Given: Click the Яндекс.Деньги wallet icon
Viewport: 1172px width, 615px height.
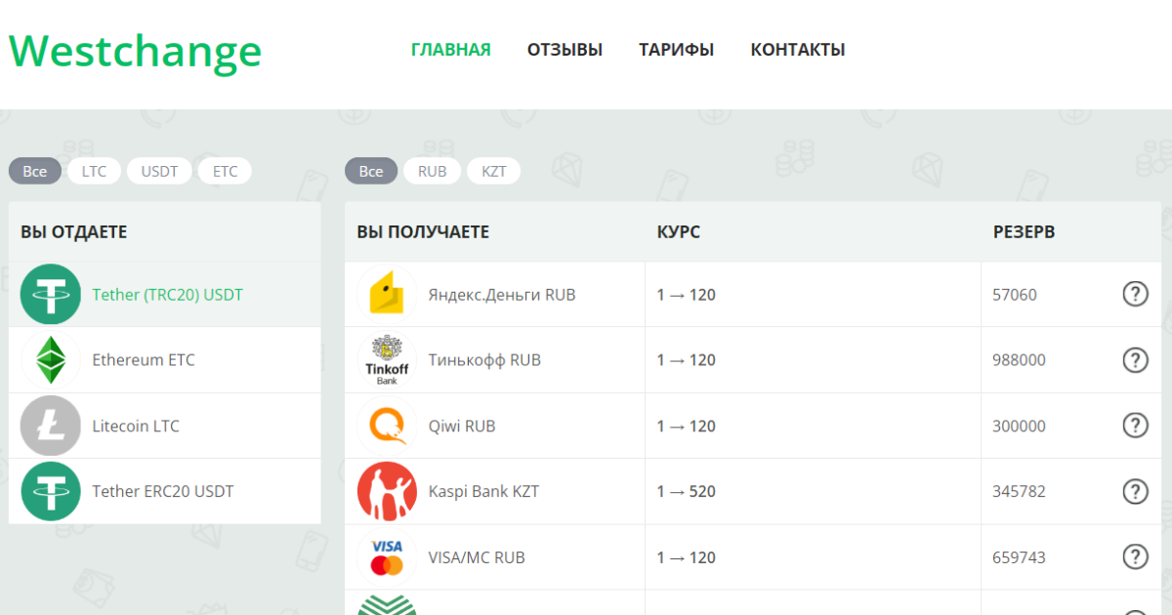Looking at the screenshot, I should tap(388, 294).
